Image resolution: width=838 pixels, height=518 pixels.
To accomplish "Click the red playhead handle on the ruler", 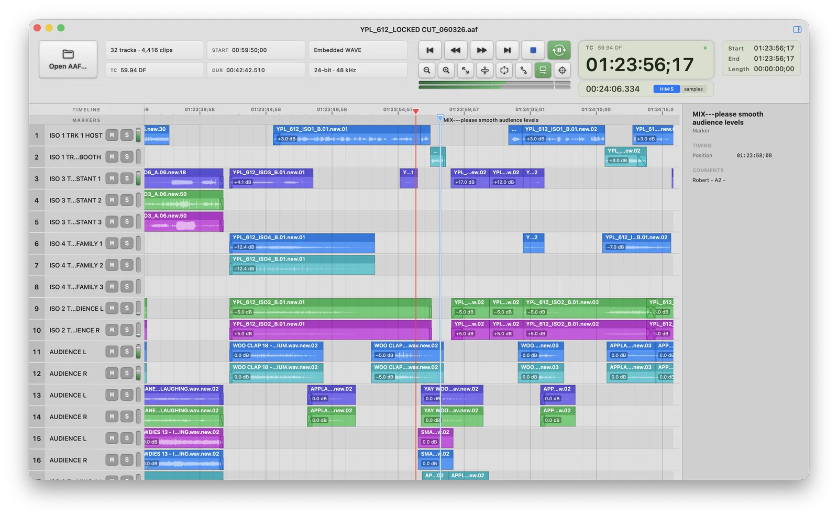I will pos(416,111).
